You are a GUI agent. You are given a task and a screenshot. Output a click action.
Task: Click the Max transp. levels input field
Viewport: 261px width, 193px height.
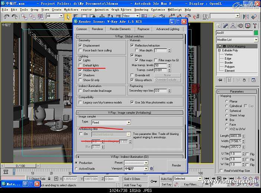[160, 65]
